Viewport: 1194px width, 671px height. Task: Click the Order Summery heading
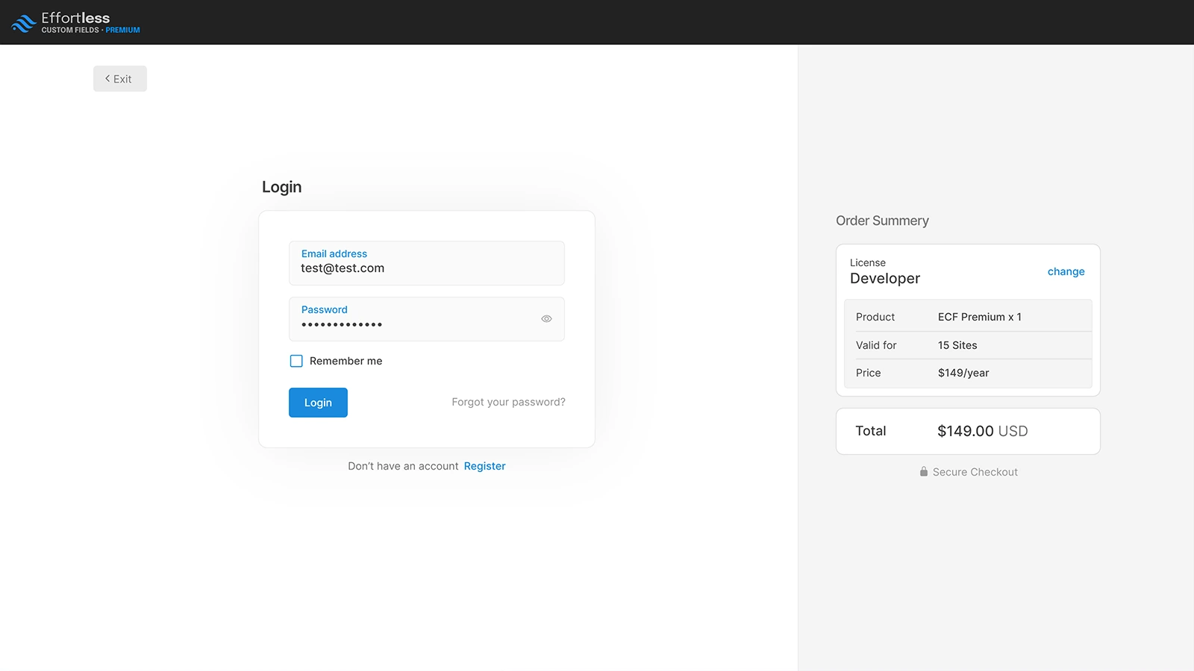click(x=882, y=221)
